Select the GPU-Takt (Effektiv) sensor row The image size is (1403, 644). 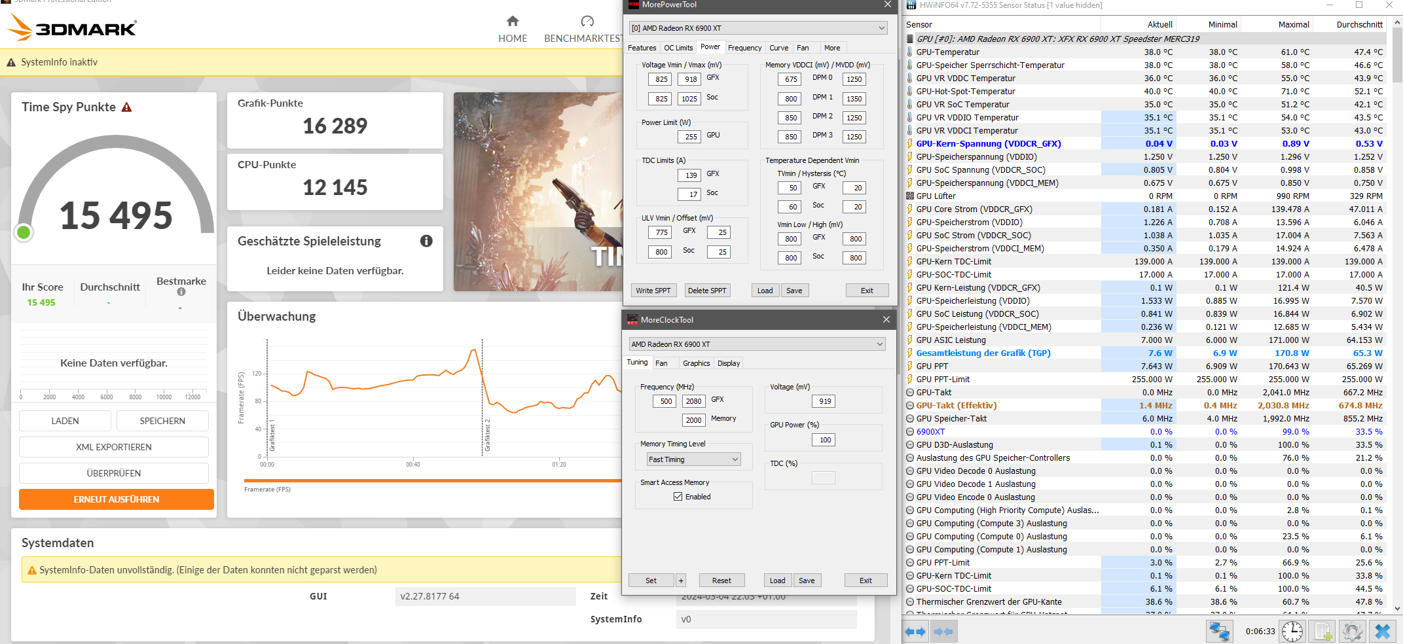click(1145, 405)
